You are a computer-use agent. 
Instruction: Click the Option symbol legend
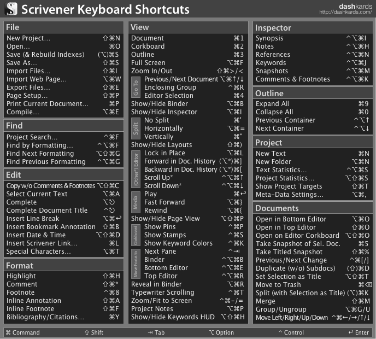(221, 332)
